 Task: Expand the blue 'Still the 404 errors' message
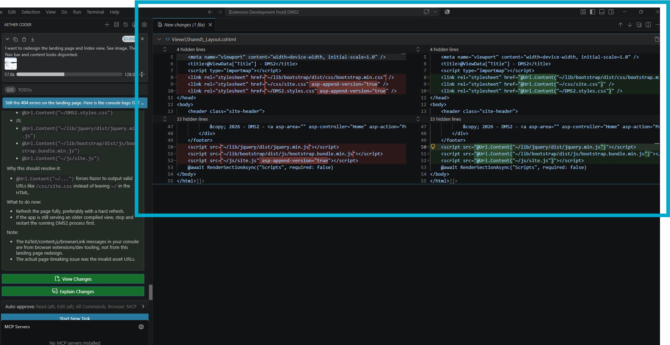[75, 103]
